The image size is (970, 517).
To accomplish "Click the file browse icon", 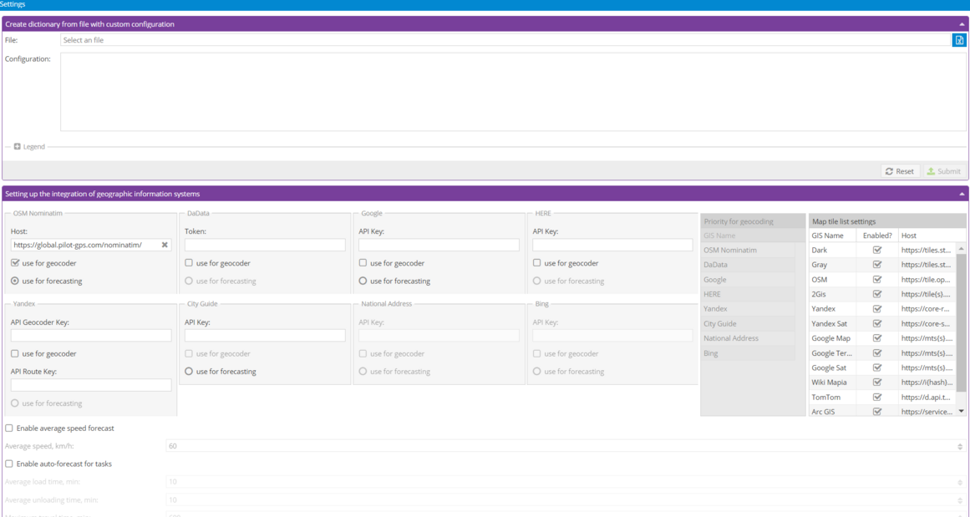I will 959,40.
